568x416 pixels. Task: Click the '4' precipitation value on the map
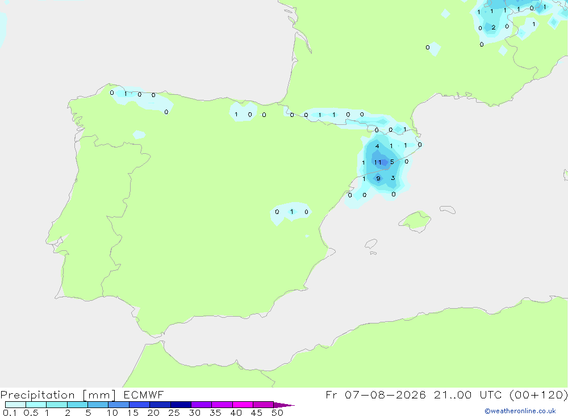coord(378,146)
